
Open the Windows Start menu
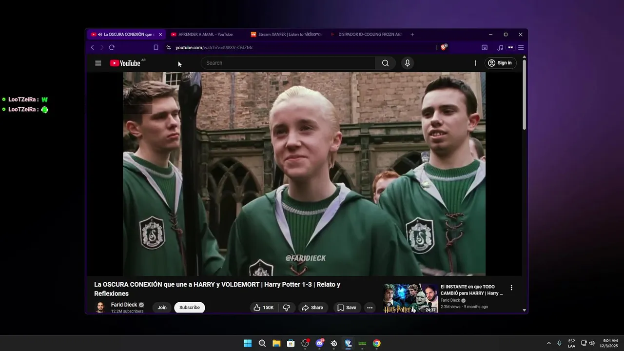click(248, 343)
